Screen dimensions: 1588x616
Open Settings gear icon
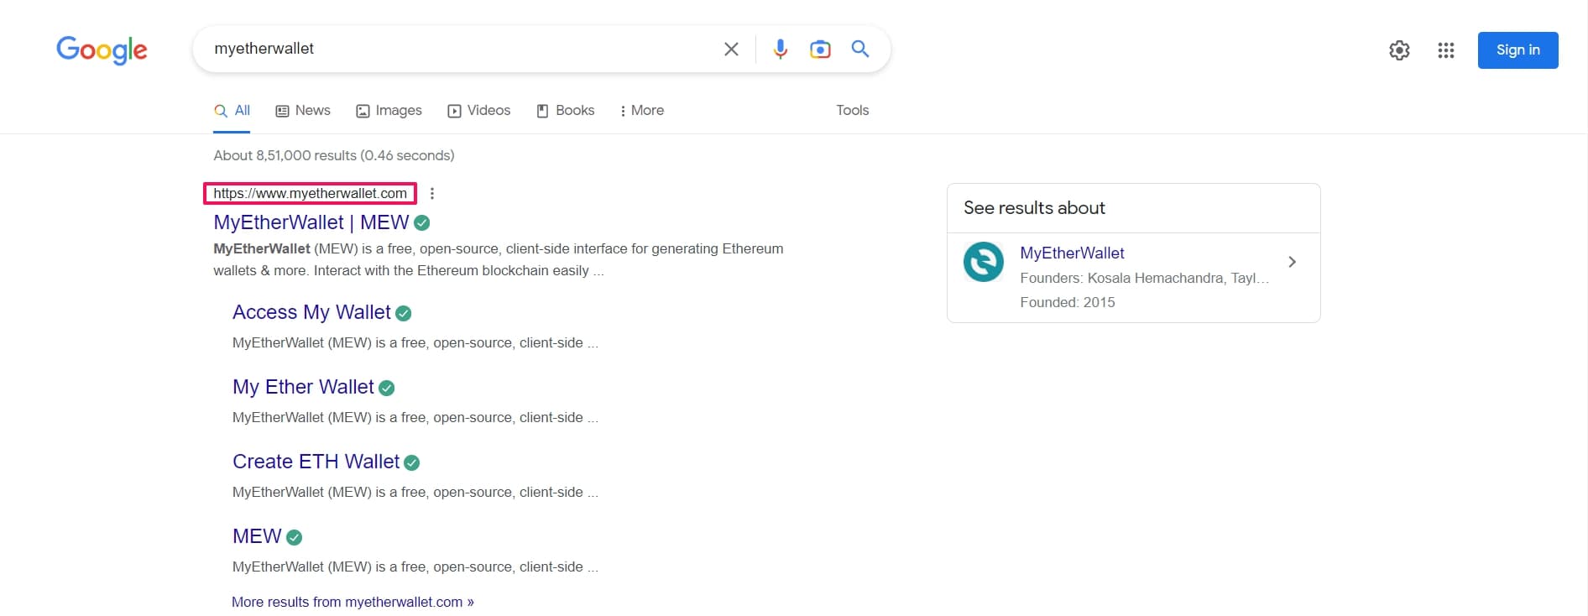(x=1399, y=50)
